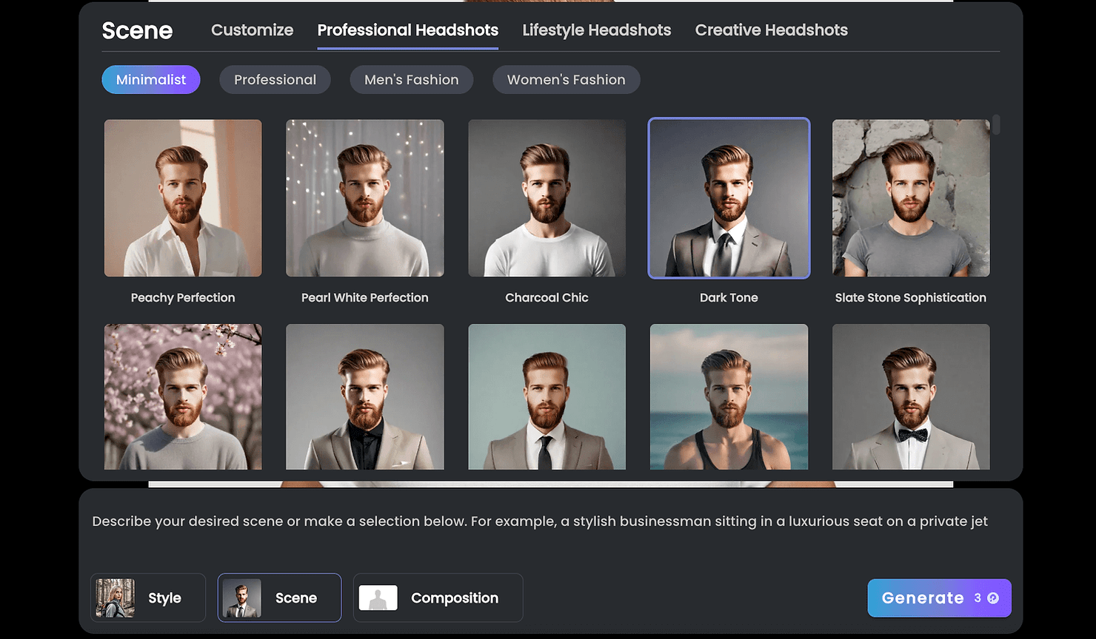Viewport: 1096px width, 639px height.
Task: Pick the Charcoal Chic scene
Action: click(547, 198)
